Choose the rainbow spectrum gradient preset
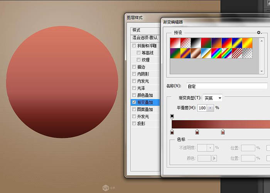This screenshot has width=270, height=193. tap(216, 52)
